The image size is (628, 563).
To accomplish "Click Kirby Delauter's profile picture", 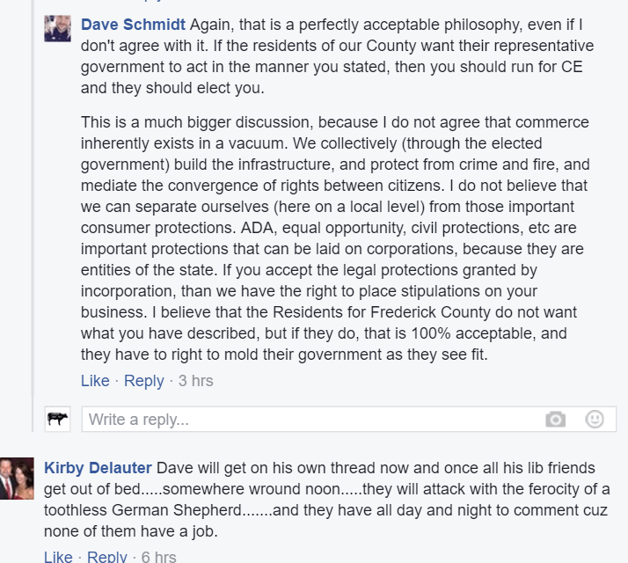I will click(17, 478).
